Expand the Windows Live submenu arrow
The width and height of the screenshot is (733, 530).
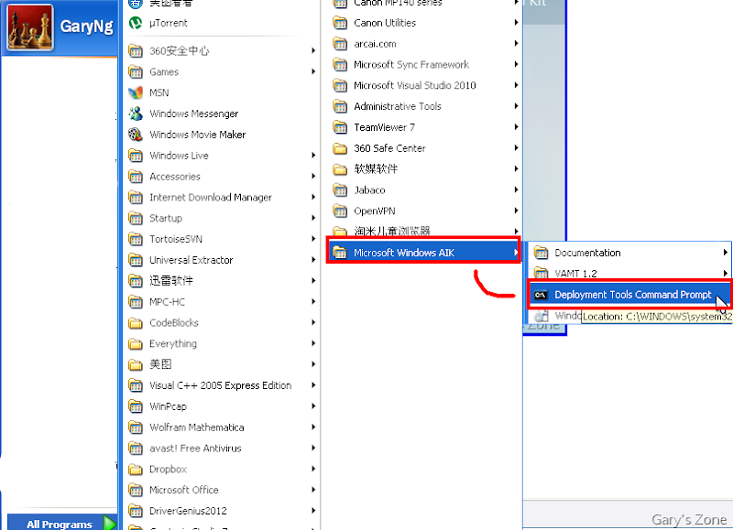(313, 155)
